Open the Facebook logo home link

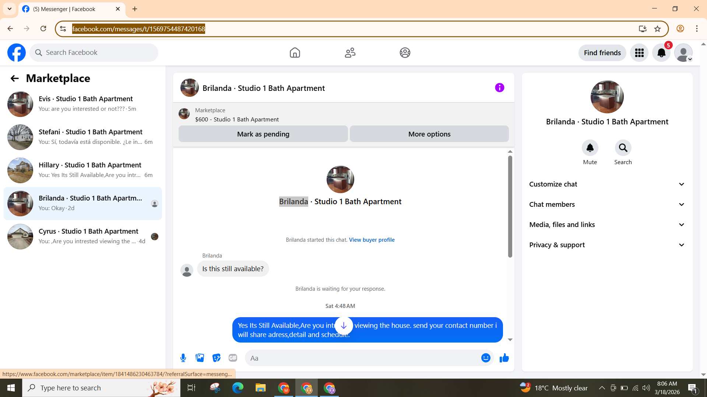(17, 53)
